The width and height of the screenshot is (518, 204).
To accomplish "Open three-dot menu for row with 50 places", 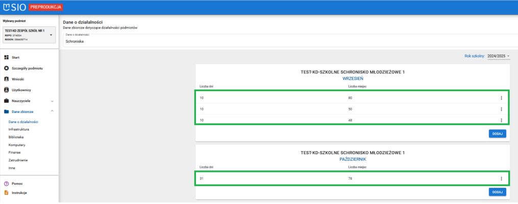I will click(x=502, y=109).
